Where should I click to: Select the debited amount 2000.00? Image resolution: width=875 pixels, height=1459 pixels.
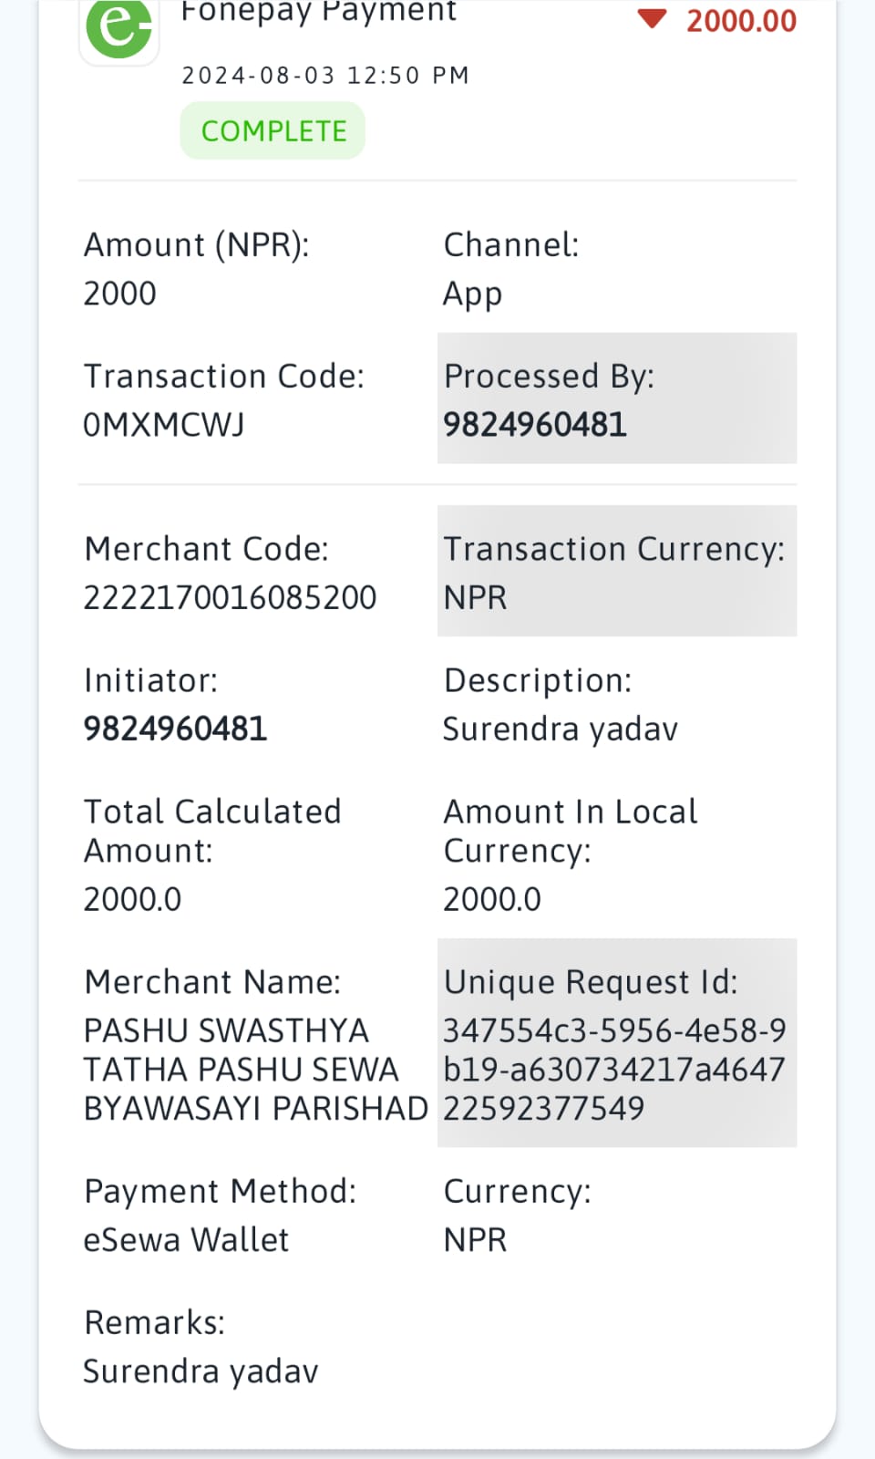click(x=741, y=21)
